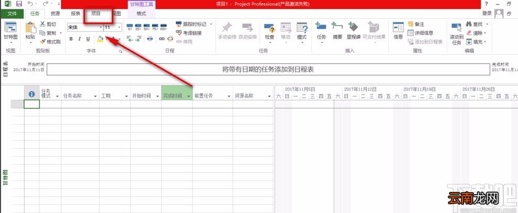Screen dimensions: 518x213
Task: Select first empty task name cell
Action: coord(80,104)
